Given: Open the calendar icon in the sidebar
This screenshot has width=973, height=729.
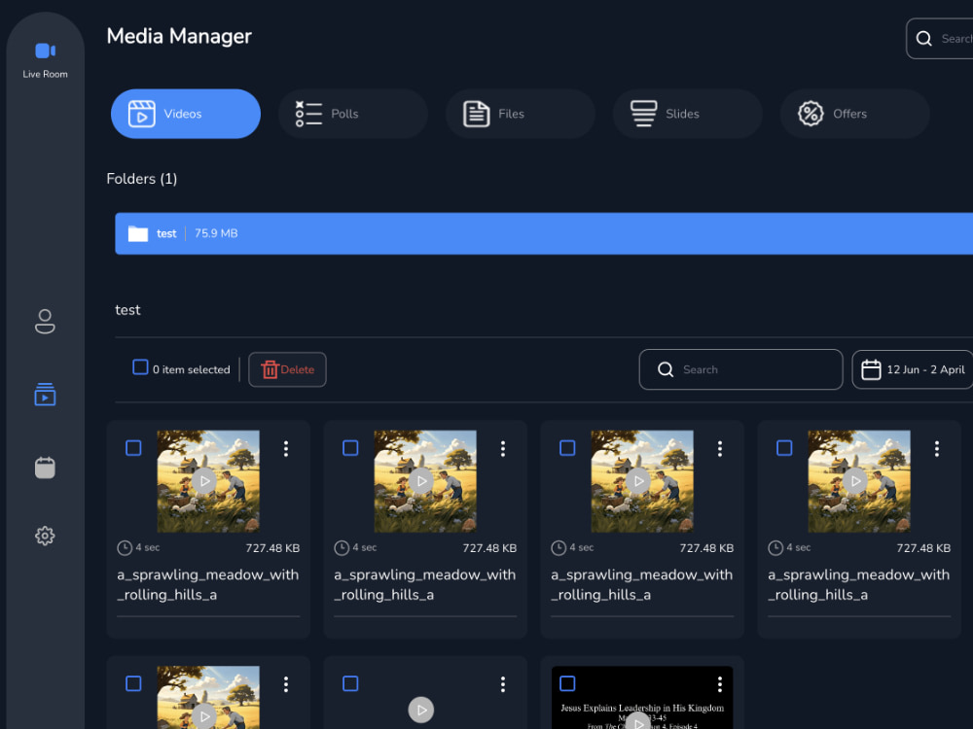Looking at the screenshot, I should point(45,468).
